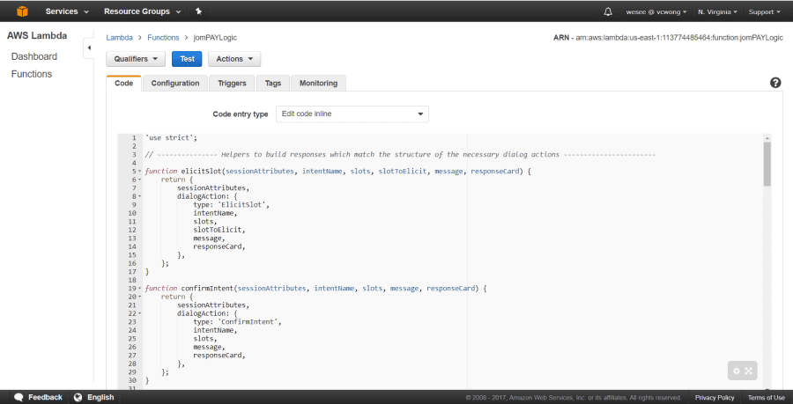
Task: Open the Support menu
Action: click(764, 11)
